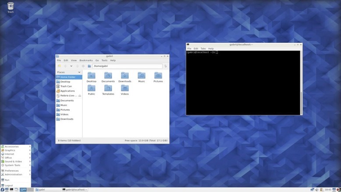Viewport: 341px width, 192px height.
Task: Click the home folder icon beside the path bar
Action: pyautogui.click(x=89, y=66)
